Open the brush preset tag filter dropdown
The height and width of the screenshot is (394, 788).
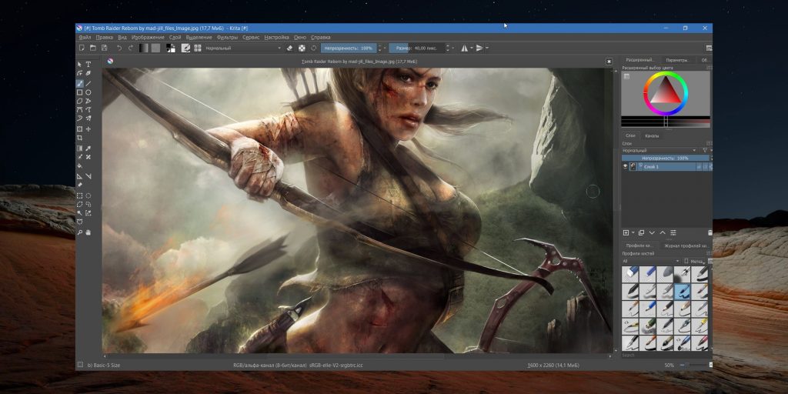[x=650, y=262]
